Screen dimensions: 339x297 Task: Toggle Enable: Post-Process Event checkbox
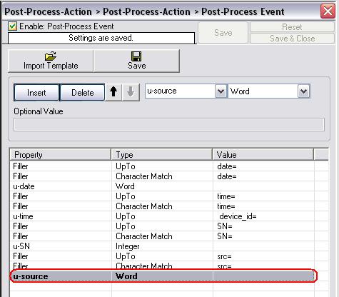click(x=12, y=26)
